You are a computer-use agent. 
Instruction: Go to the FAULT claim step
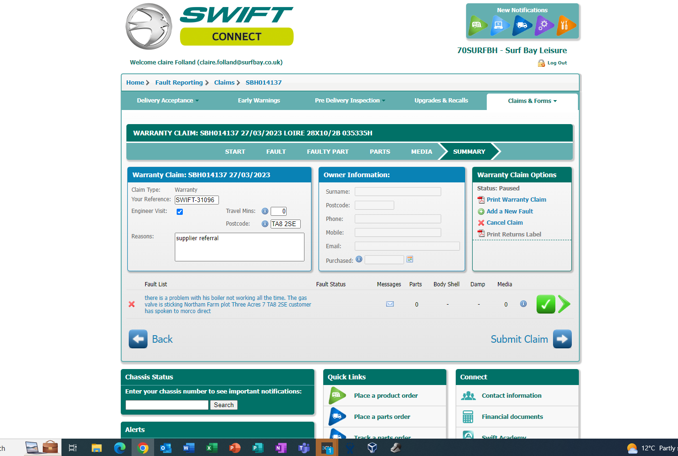pyautogui.click(x=276, y=152)
